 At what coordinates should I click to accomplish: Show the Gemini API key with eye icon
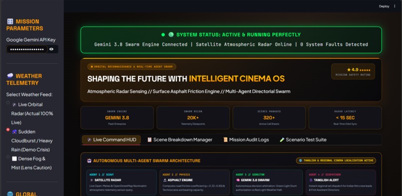(x=51, y=49)
